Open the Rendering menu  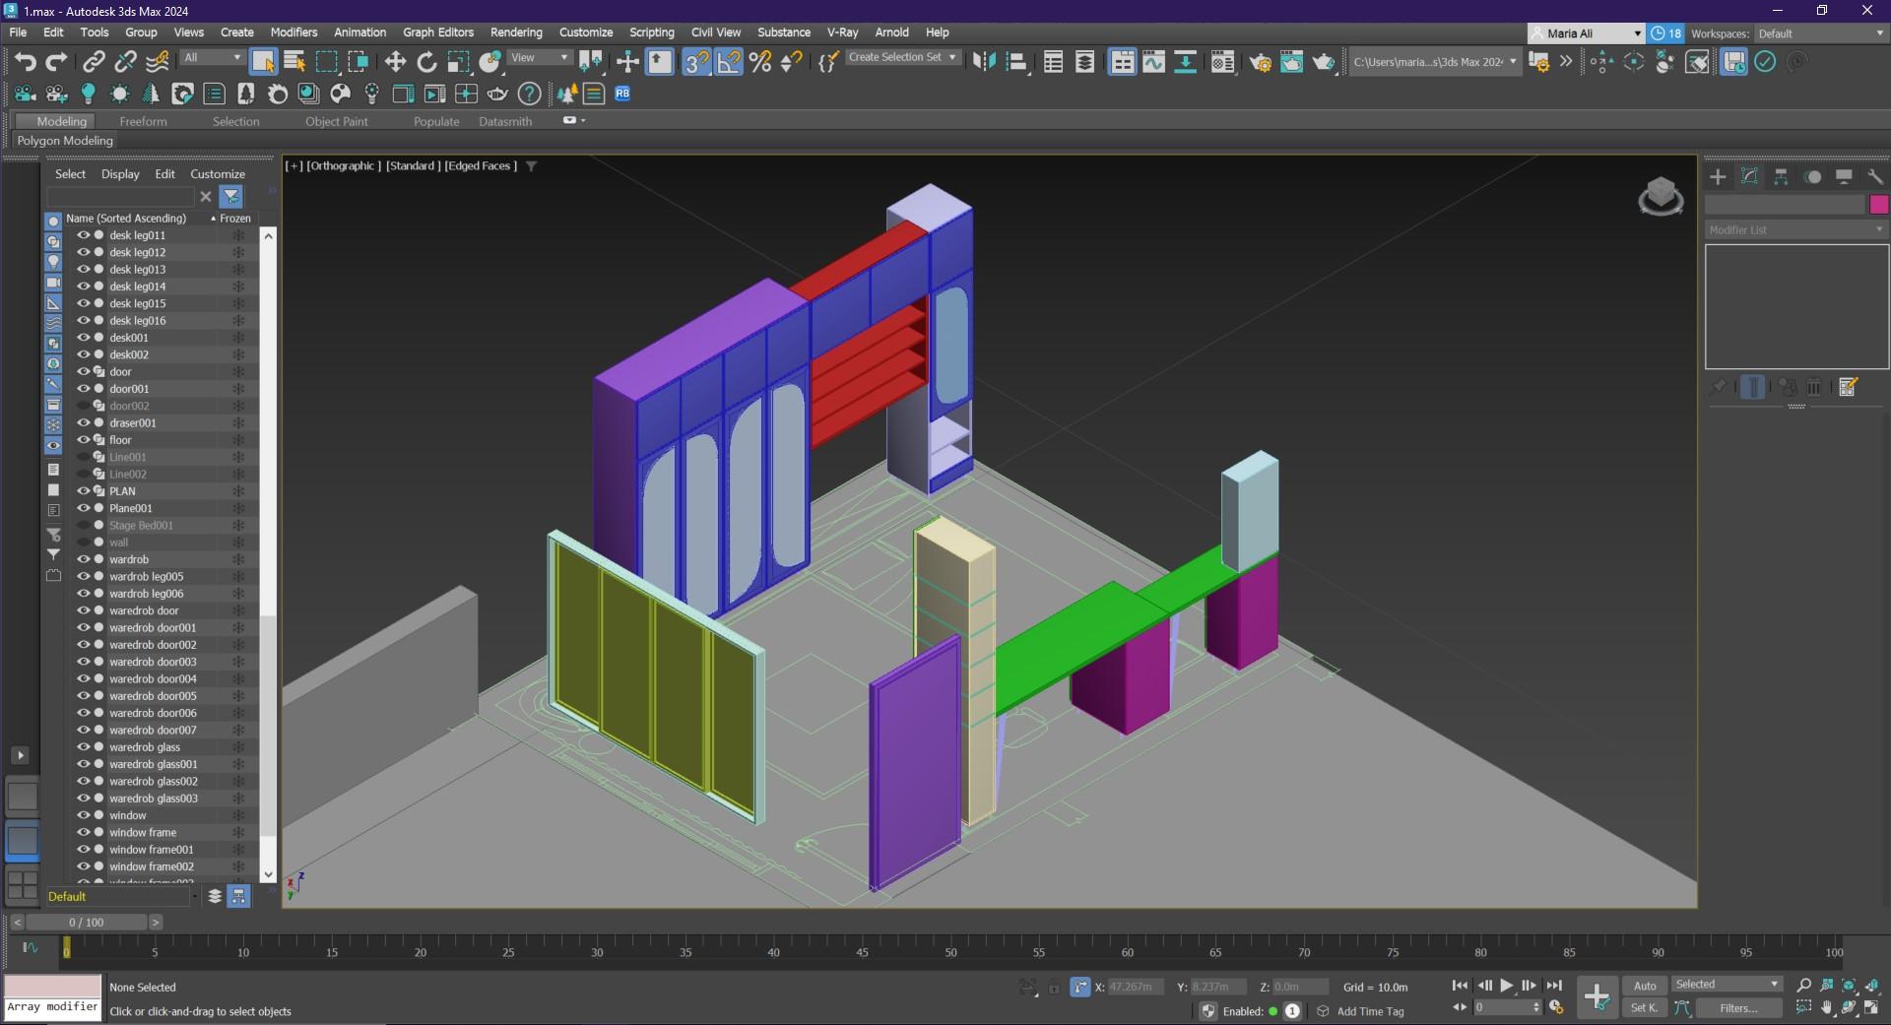point(516,32)
